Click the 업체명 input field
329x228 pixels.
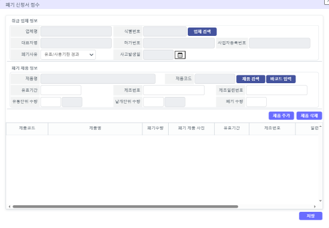76,32
